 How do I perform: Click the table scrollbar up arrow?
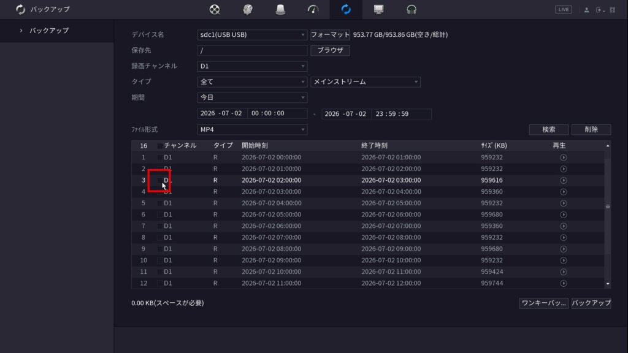coord(608,146)
